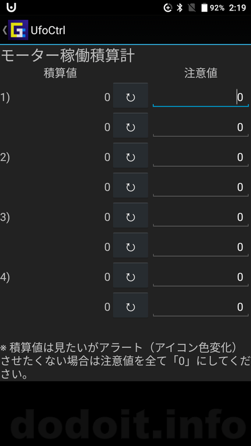The image size is (251, 446).
Task: Reset first accumulated value for motor 2
Action: coord(131,156)
